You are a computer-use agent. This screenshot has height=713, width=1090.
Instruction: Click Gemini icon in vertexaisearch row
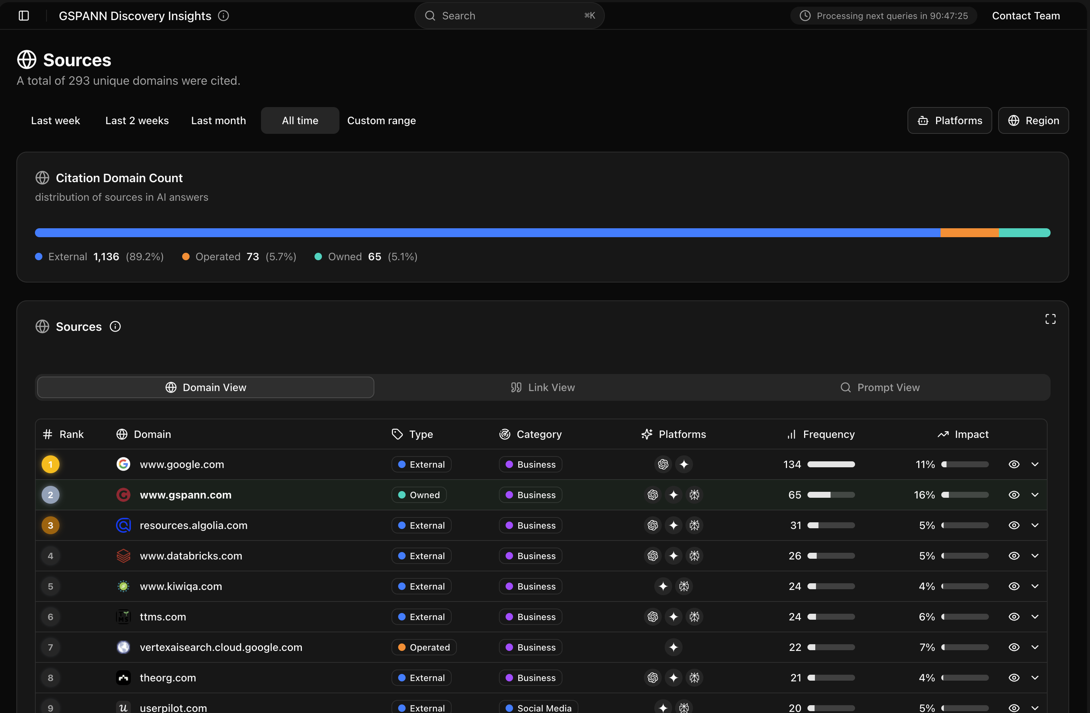[673, 647]
